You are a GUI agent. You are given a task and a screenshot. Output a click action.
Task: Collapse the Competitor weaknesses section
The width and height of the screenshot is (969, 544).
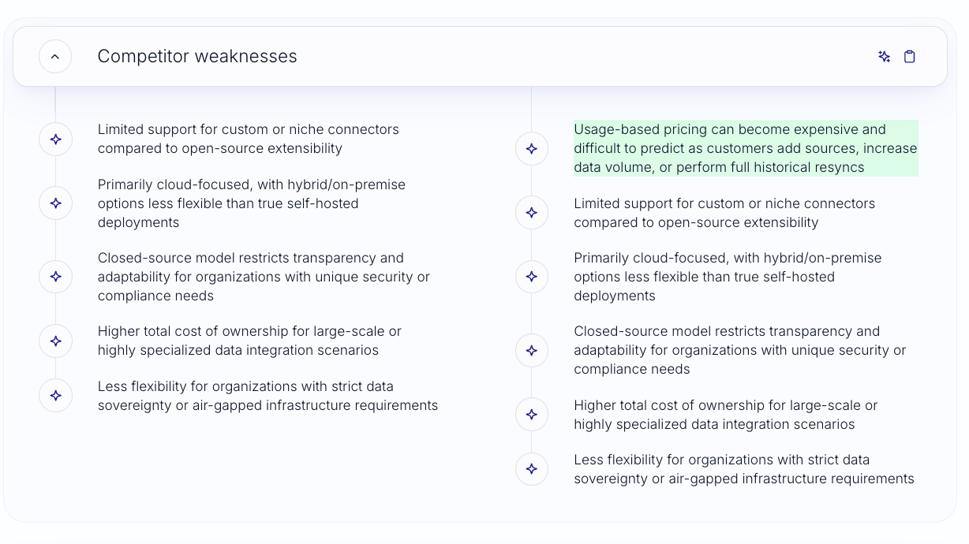(x=55, y=57)
